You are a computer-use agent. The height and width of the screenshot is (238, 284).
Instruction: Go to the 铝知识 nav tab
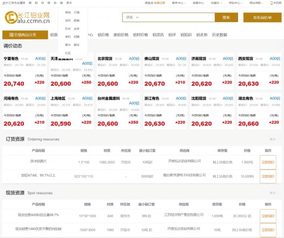186,35
